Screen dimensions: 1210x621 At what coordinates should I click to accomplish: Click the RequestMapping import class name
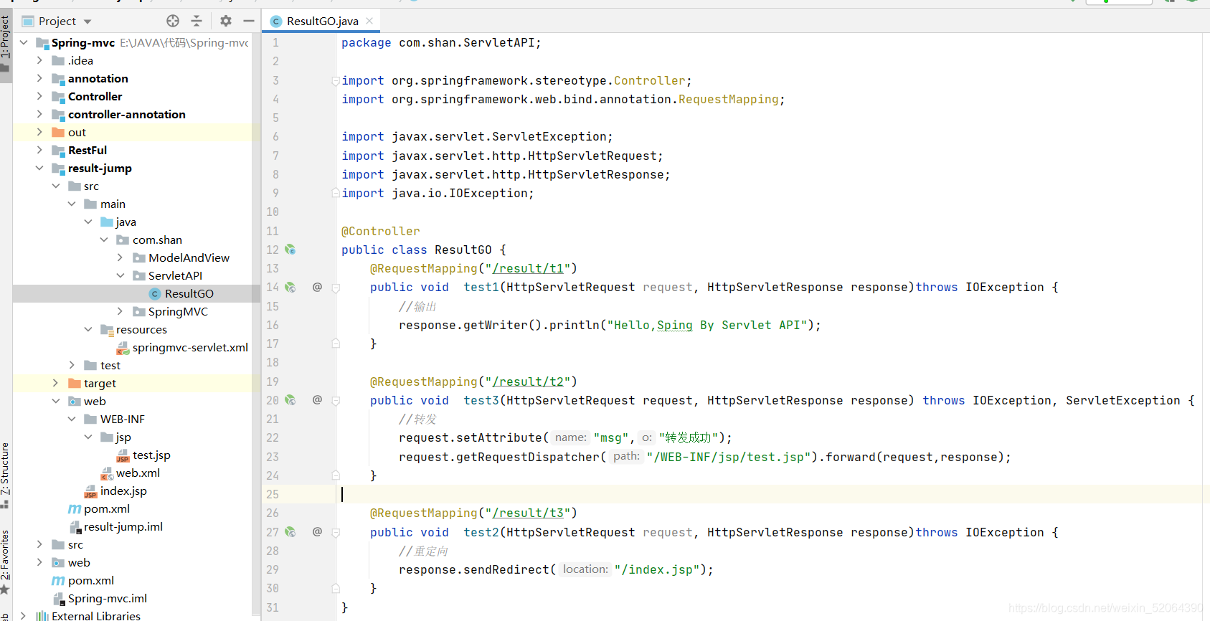(728, 99)
